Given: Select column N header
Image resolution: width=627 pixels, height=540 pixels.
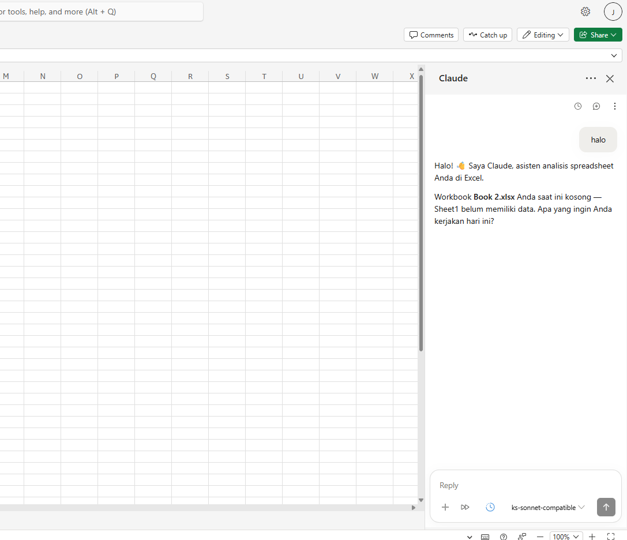Looking at the screenshot, I should point(43,76).
